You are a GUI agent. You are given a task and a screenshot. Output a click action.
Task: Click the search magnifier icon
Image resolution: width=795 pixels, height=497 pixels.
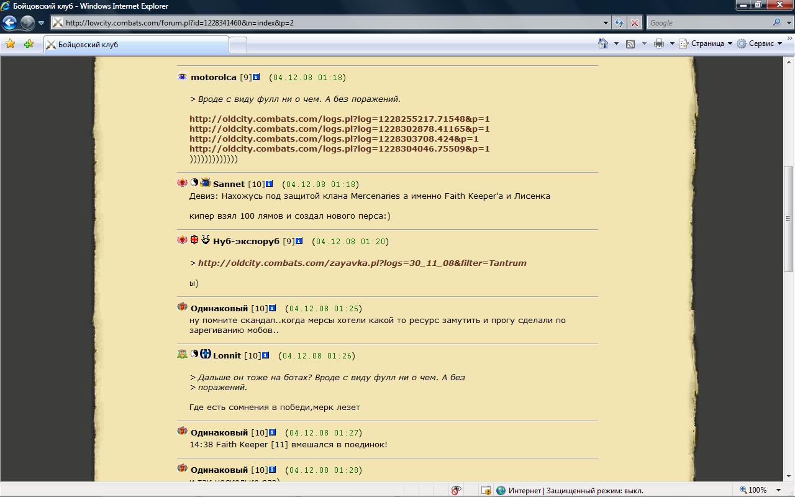tap(776, 23)
